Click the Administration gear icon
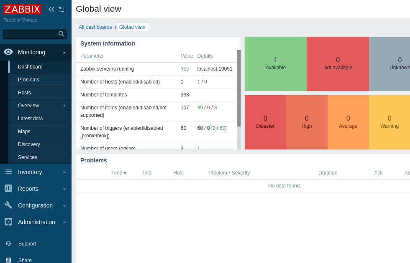Image resolution: width=410 pixels, height=263 pixels. (8, 222)
